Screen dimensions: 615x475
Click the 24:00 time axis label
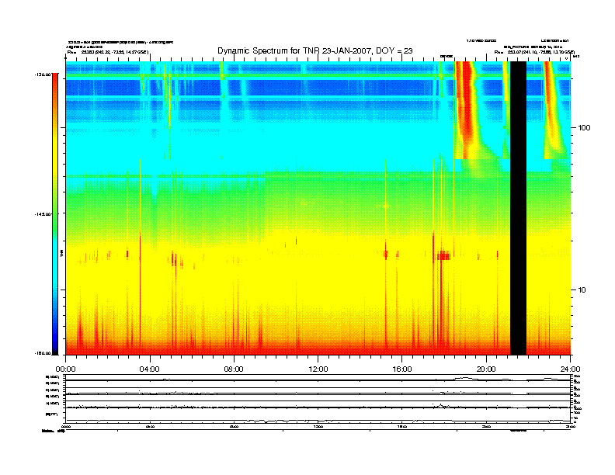570,369
